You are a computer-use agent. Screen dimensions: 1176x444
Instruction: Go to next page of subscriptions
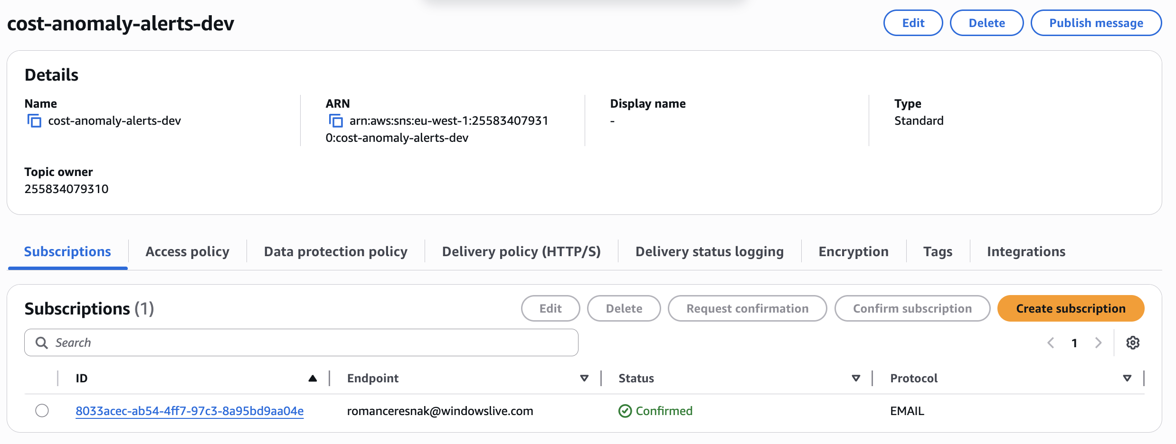pyautogui.click(x=1098, y=342)
